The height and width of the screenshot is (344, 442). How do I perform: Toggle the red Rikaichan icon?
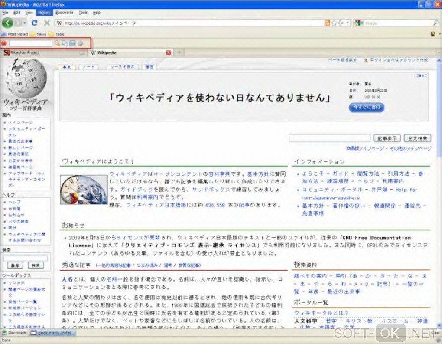[4, 43]
